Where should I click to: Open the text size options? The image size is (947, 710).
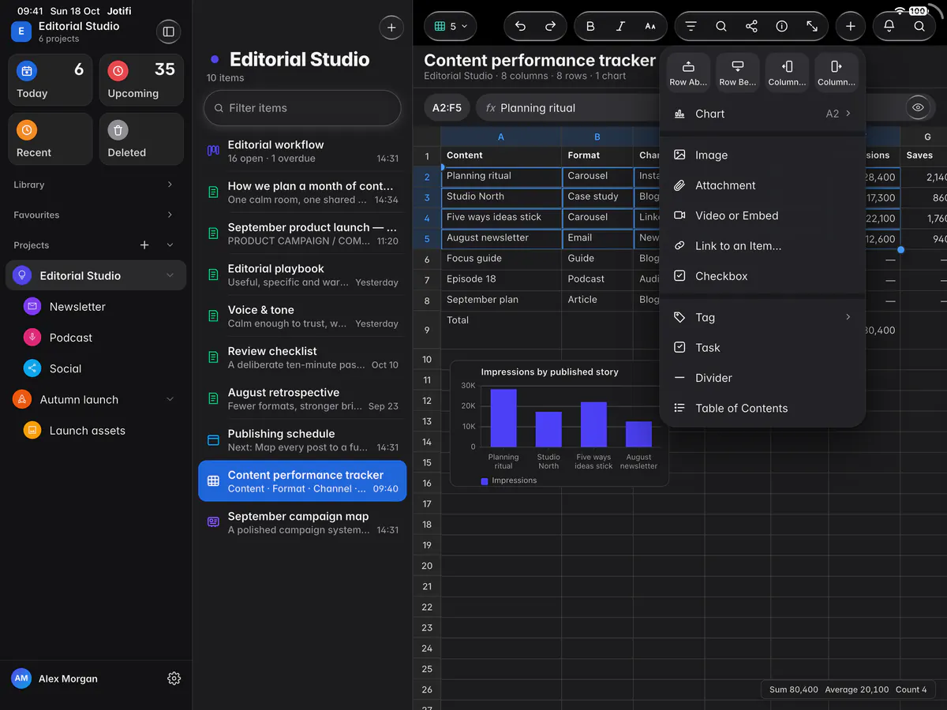[x=650, y=26]
